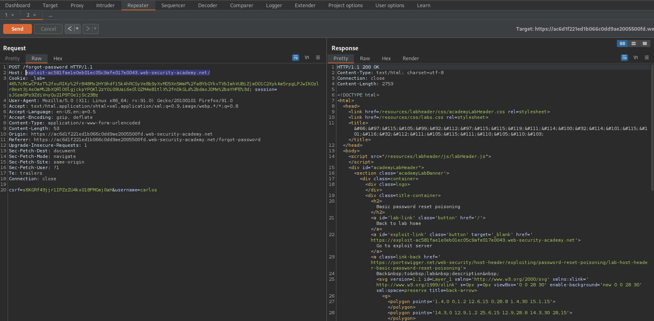Close Repeater request tab 1
This screenshot has height=321, width=654.
13,15
